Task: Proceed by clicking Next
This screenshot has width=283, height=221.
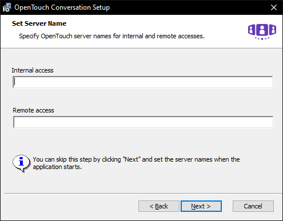Action: 201,206
